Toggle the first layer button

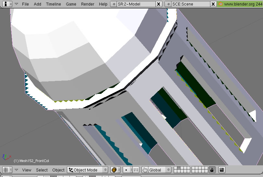coord(175,169)
